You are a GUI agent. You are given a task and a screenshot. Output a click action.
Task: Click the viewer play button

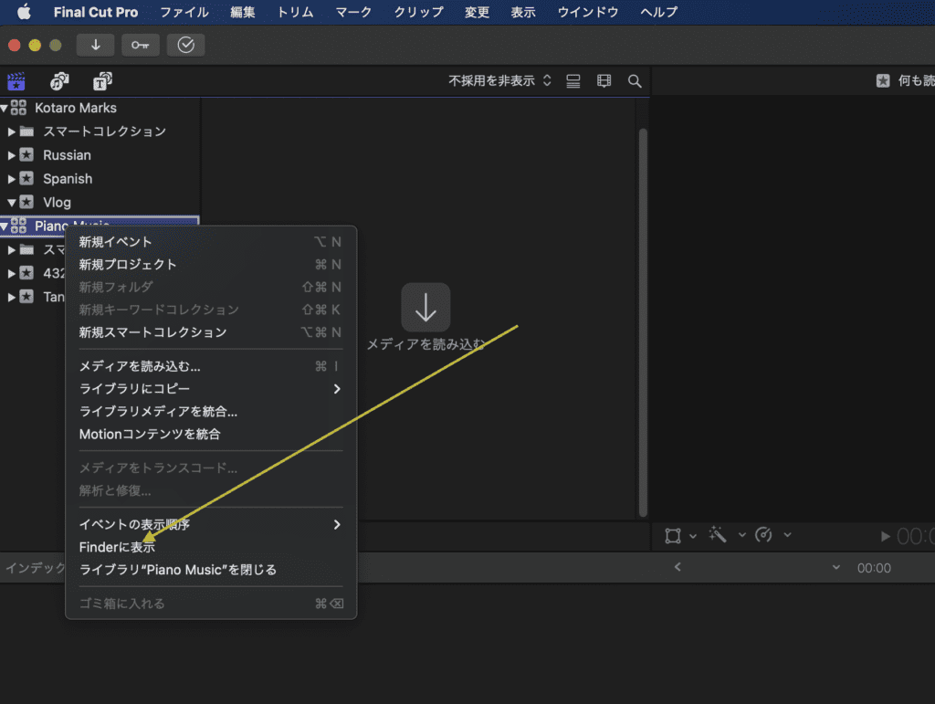point(885,537)
